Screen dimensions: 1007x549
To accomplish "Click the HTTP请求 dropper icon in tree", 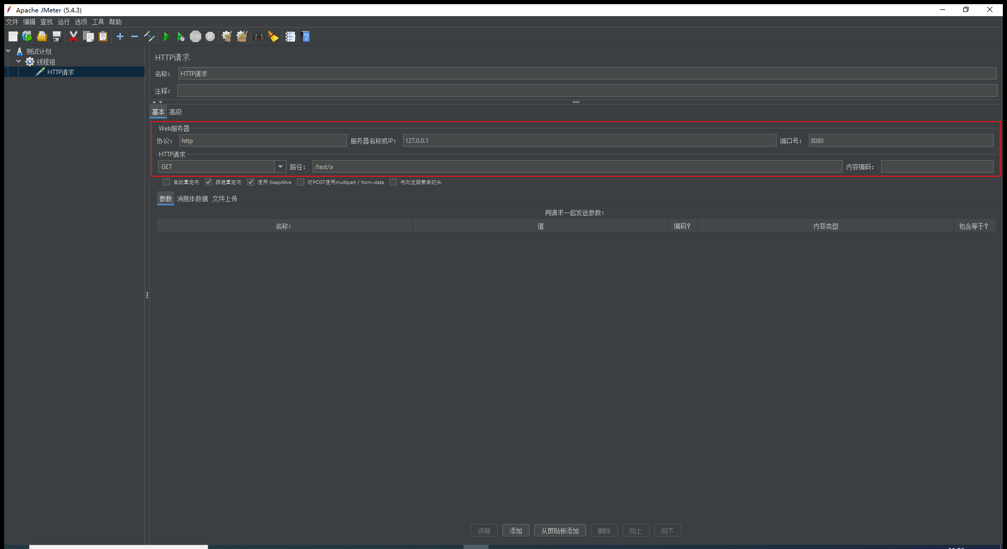I will pyautogui.click(x=40, y=72).
